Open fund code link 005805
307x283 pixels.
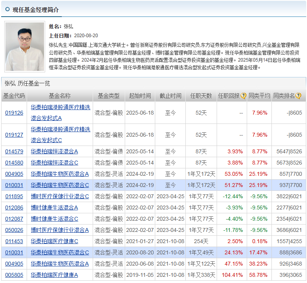tap(14, 275)
